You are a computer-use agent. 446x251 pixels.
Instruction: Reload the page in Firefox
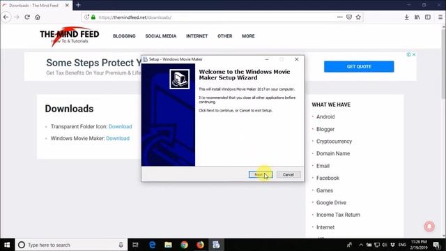[x=27, y=17]
